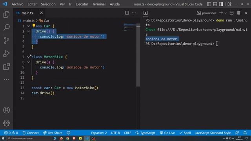The width and height of the screenshot is (251, 141).
Task: Click the lightbulb code action icon
Action: pyautogui.click(x=34, y=25)
